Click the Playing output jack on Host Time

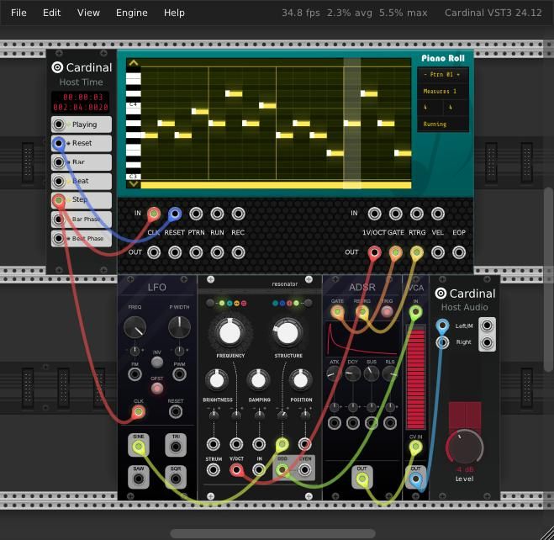coord(59,124)
